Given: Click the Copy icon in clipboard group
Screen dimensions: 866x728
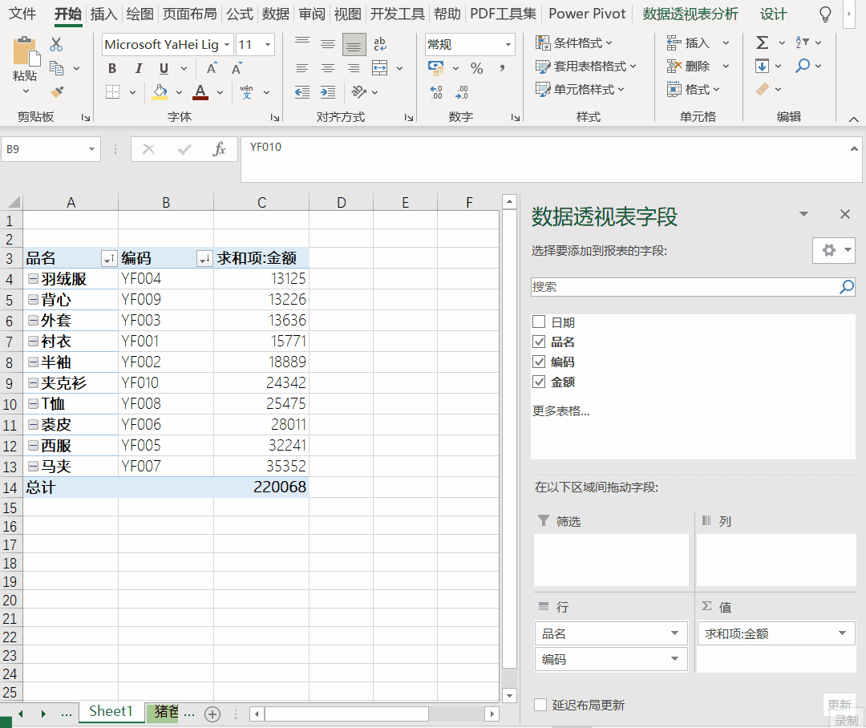Looking at the screenshot, I should coord(56,68).
